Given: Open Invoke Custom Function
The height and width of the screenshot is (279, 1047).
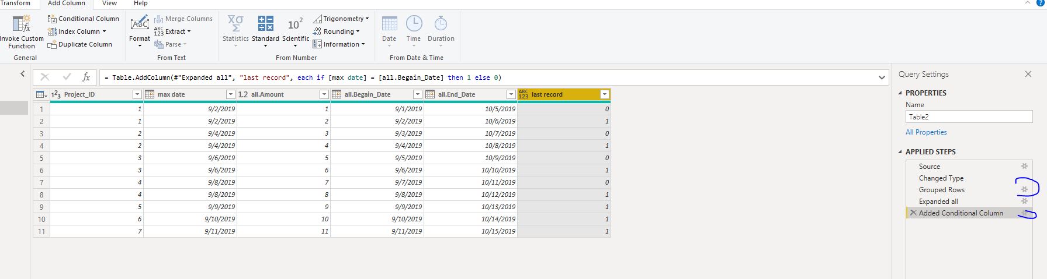Looking at the screenshot, I should (x=22, y=32).
